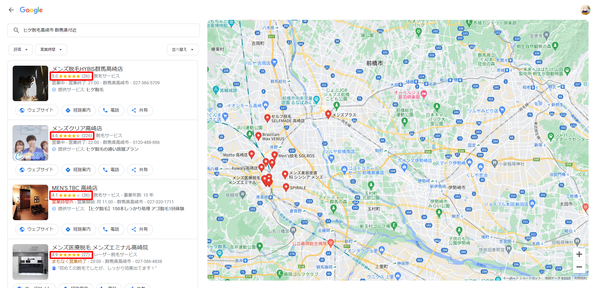Call メンズ脱毛HYBIS via 電話 button

tap(111, 110)
